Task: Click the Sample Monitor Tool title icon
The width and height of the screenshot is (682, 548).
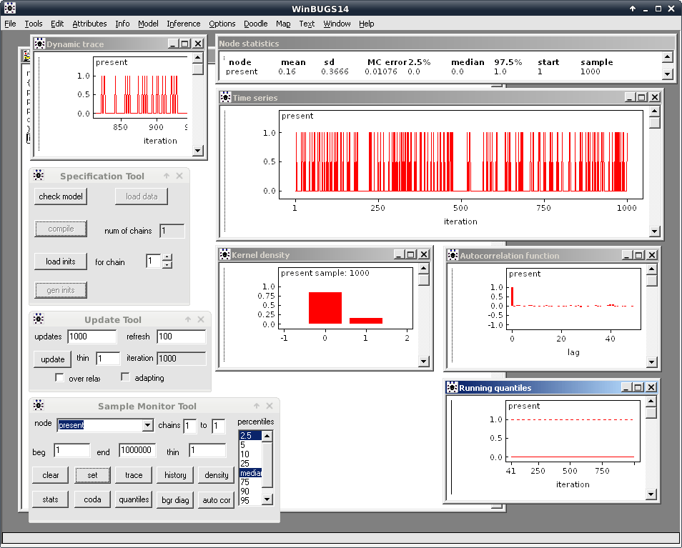Action: (39, 406)
